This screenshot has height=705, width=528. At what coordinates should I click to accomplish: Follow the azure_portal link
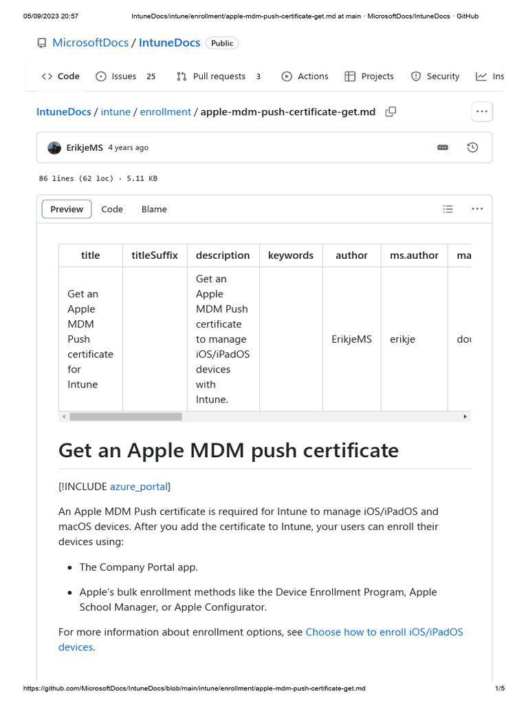139,487
